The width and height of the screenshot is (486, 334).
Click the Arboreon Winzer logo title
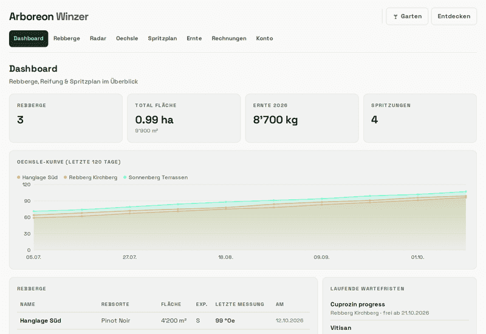(49, 16)
